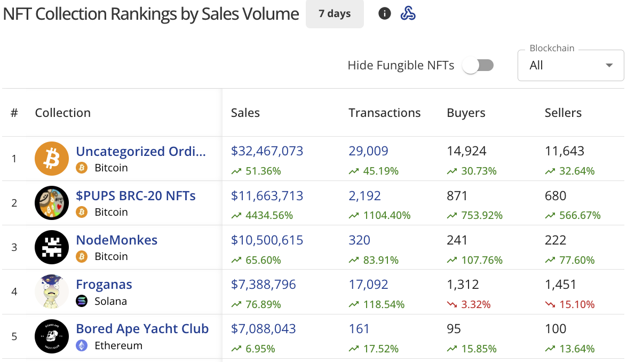Click the 11,643 sellers count
Image resolution: width=635 pixels, height=362 pixels.
(x=565, y=151)
